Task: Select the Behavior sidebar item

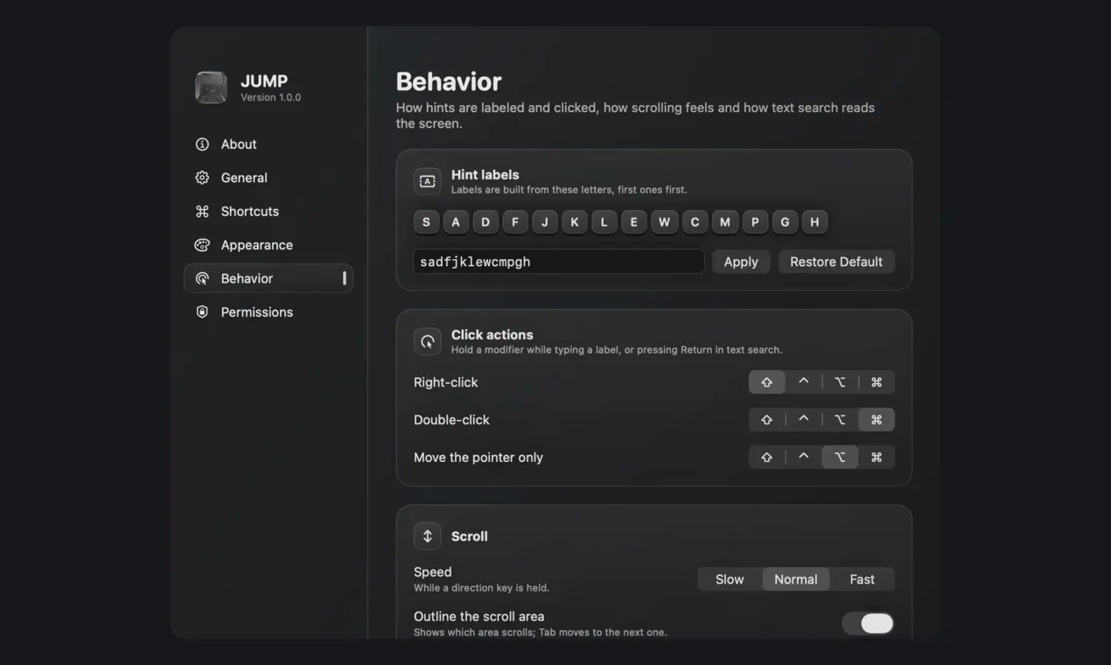Action: (269, 278)
